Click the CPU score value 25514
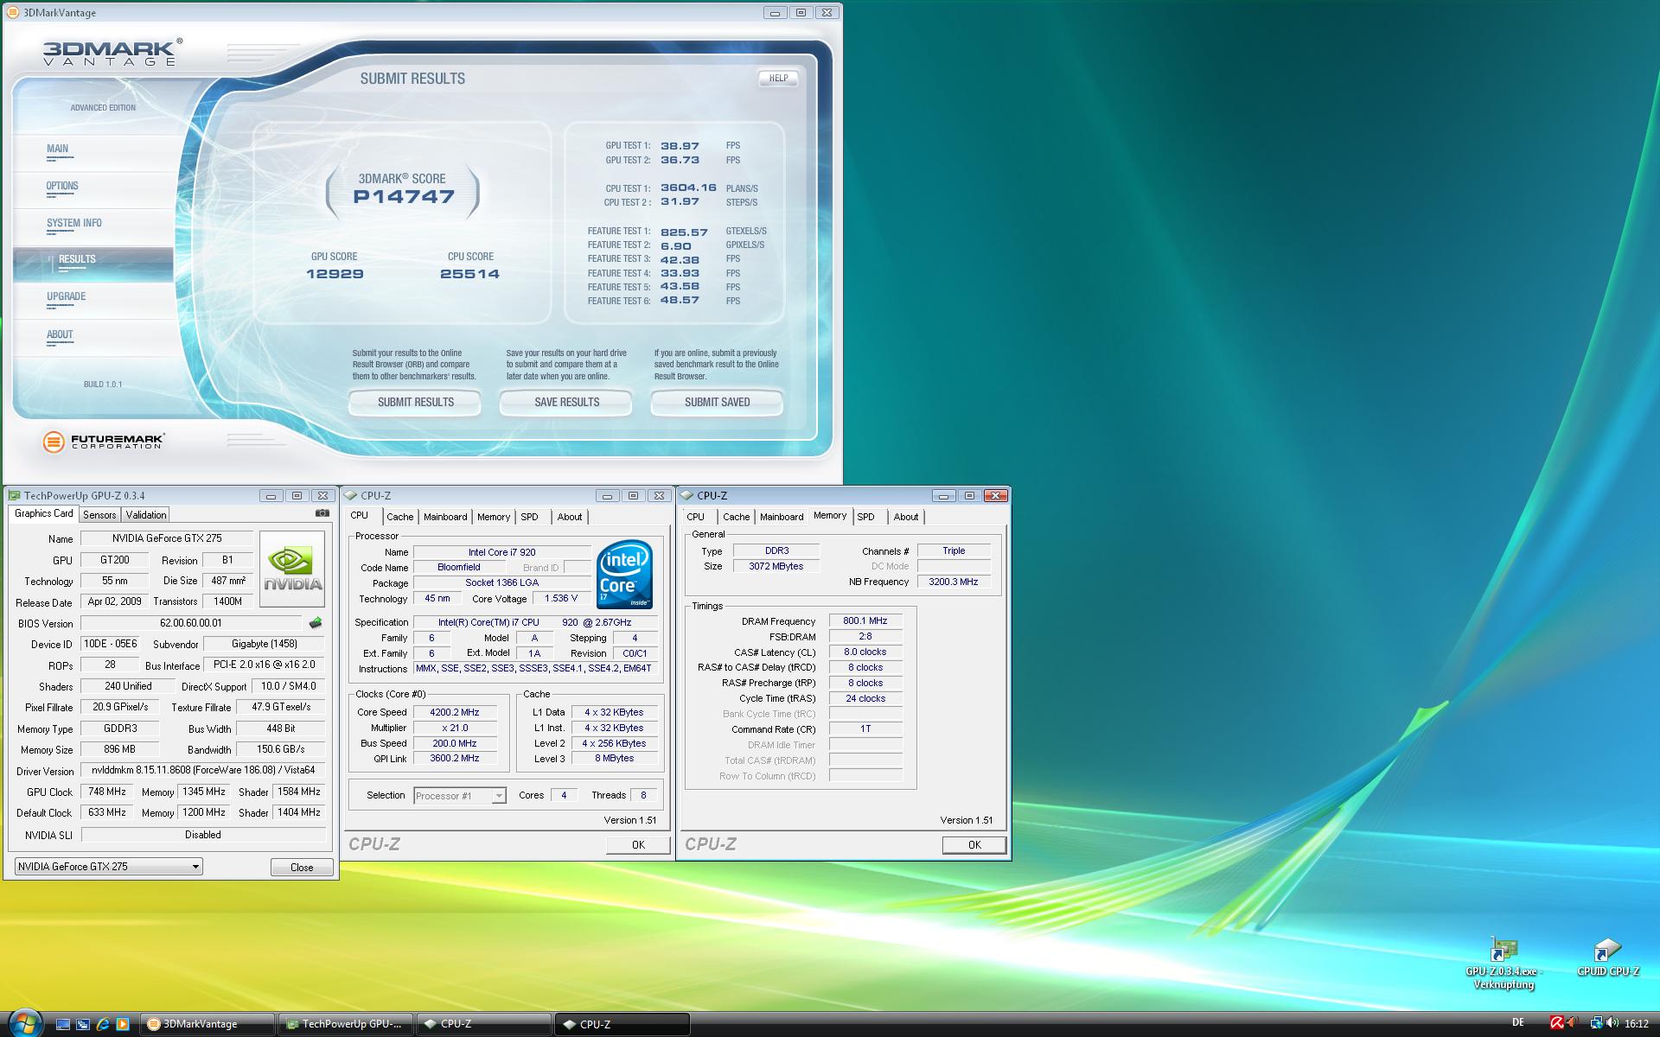Screen dimensions: 1660x1037 point(469,274)
